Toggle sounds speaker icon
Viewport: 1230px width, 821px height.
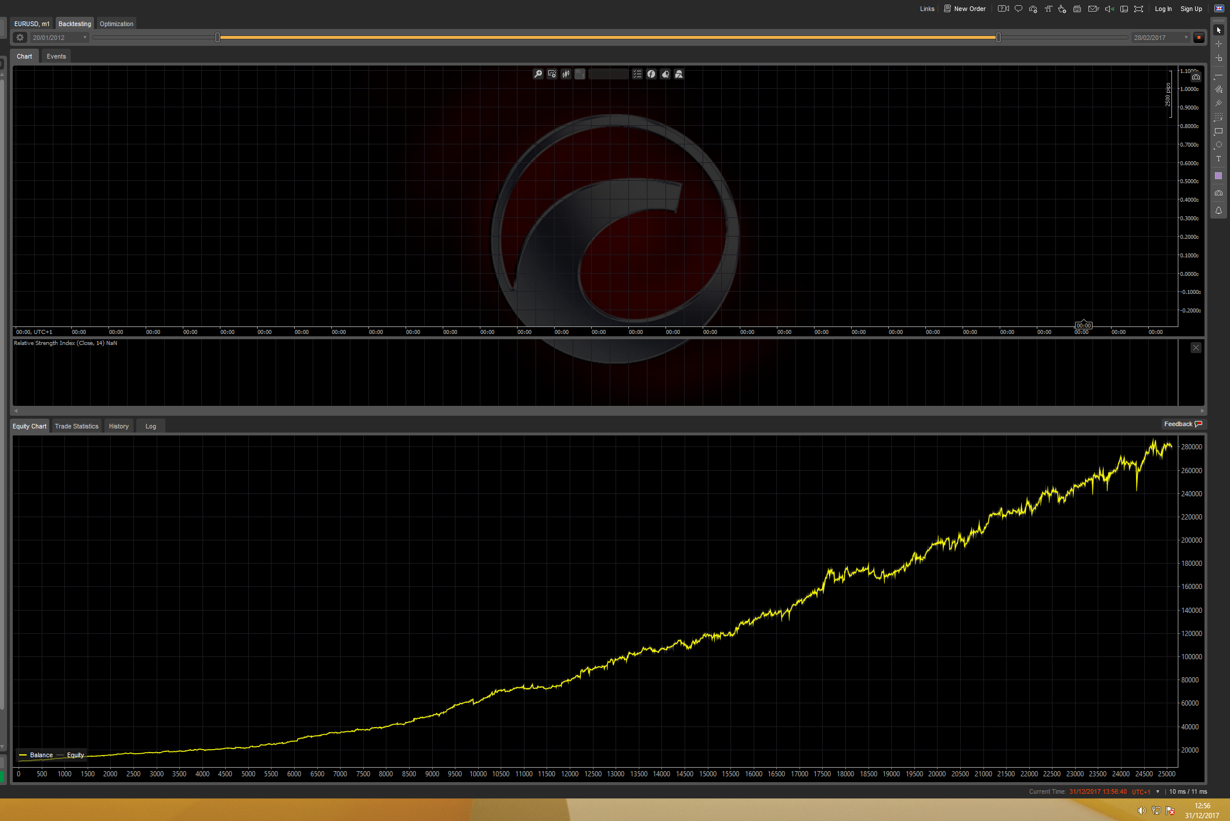1109,9
